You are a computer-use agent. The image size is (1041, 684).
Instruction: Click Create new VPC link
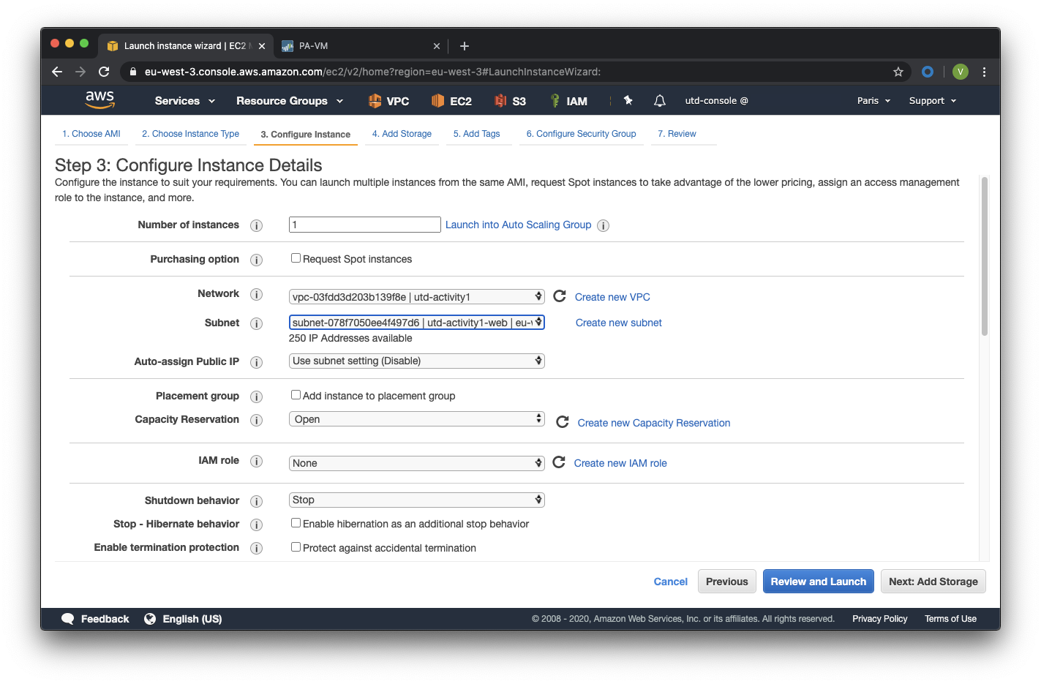tap(612, 297)
